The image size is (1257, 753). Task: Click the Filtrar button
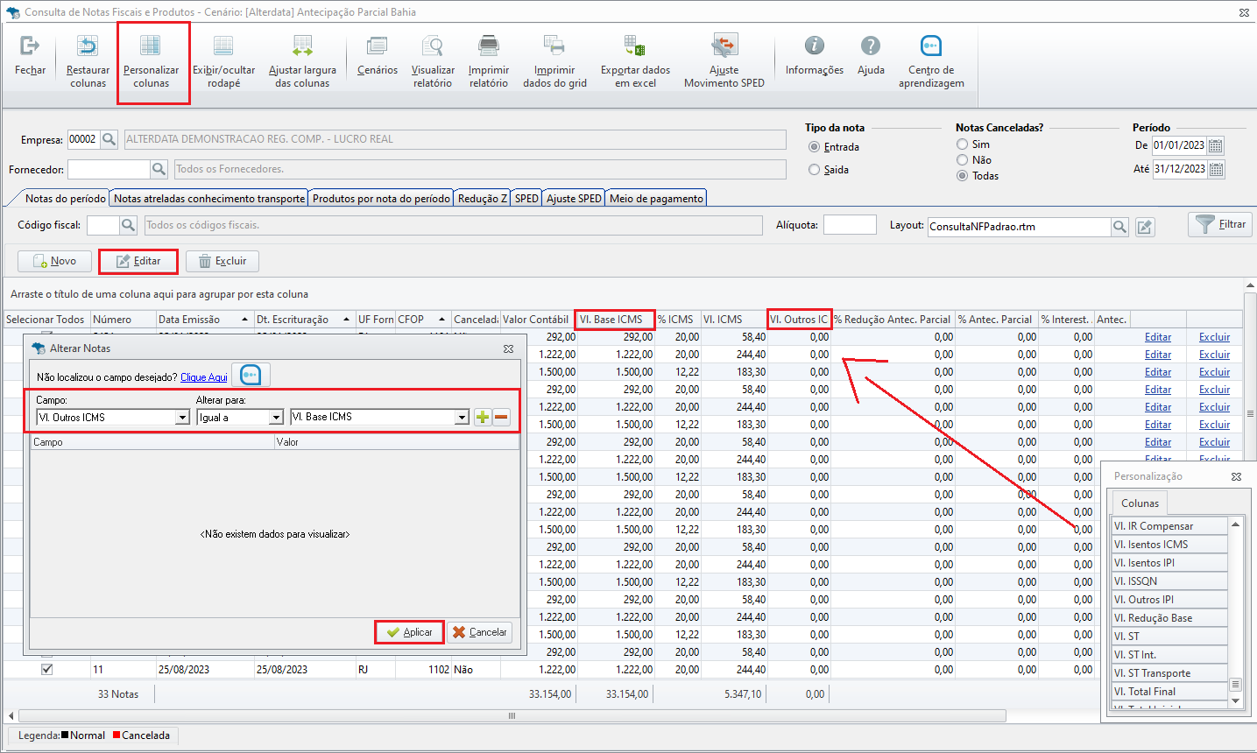tap(1220, 224)
